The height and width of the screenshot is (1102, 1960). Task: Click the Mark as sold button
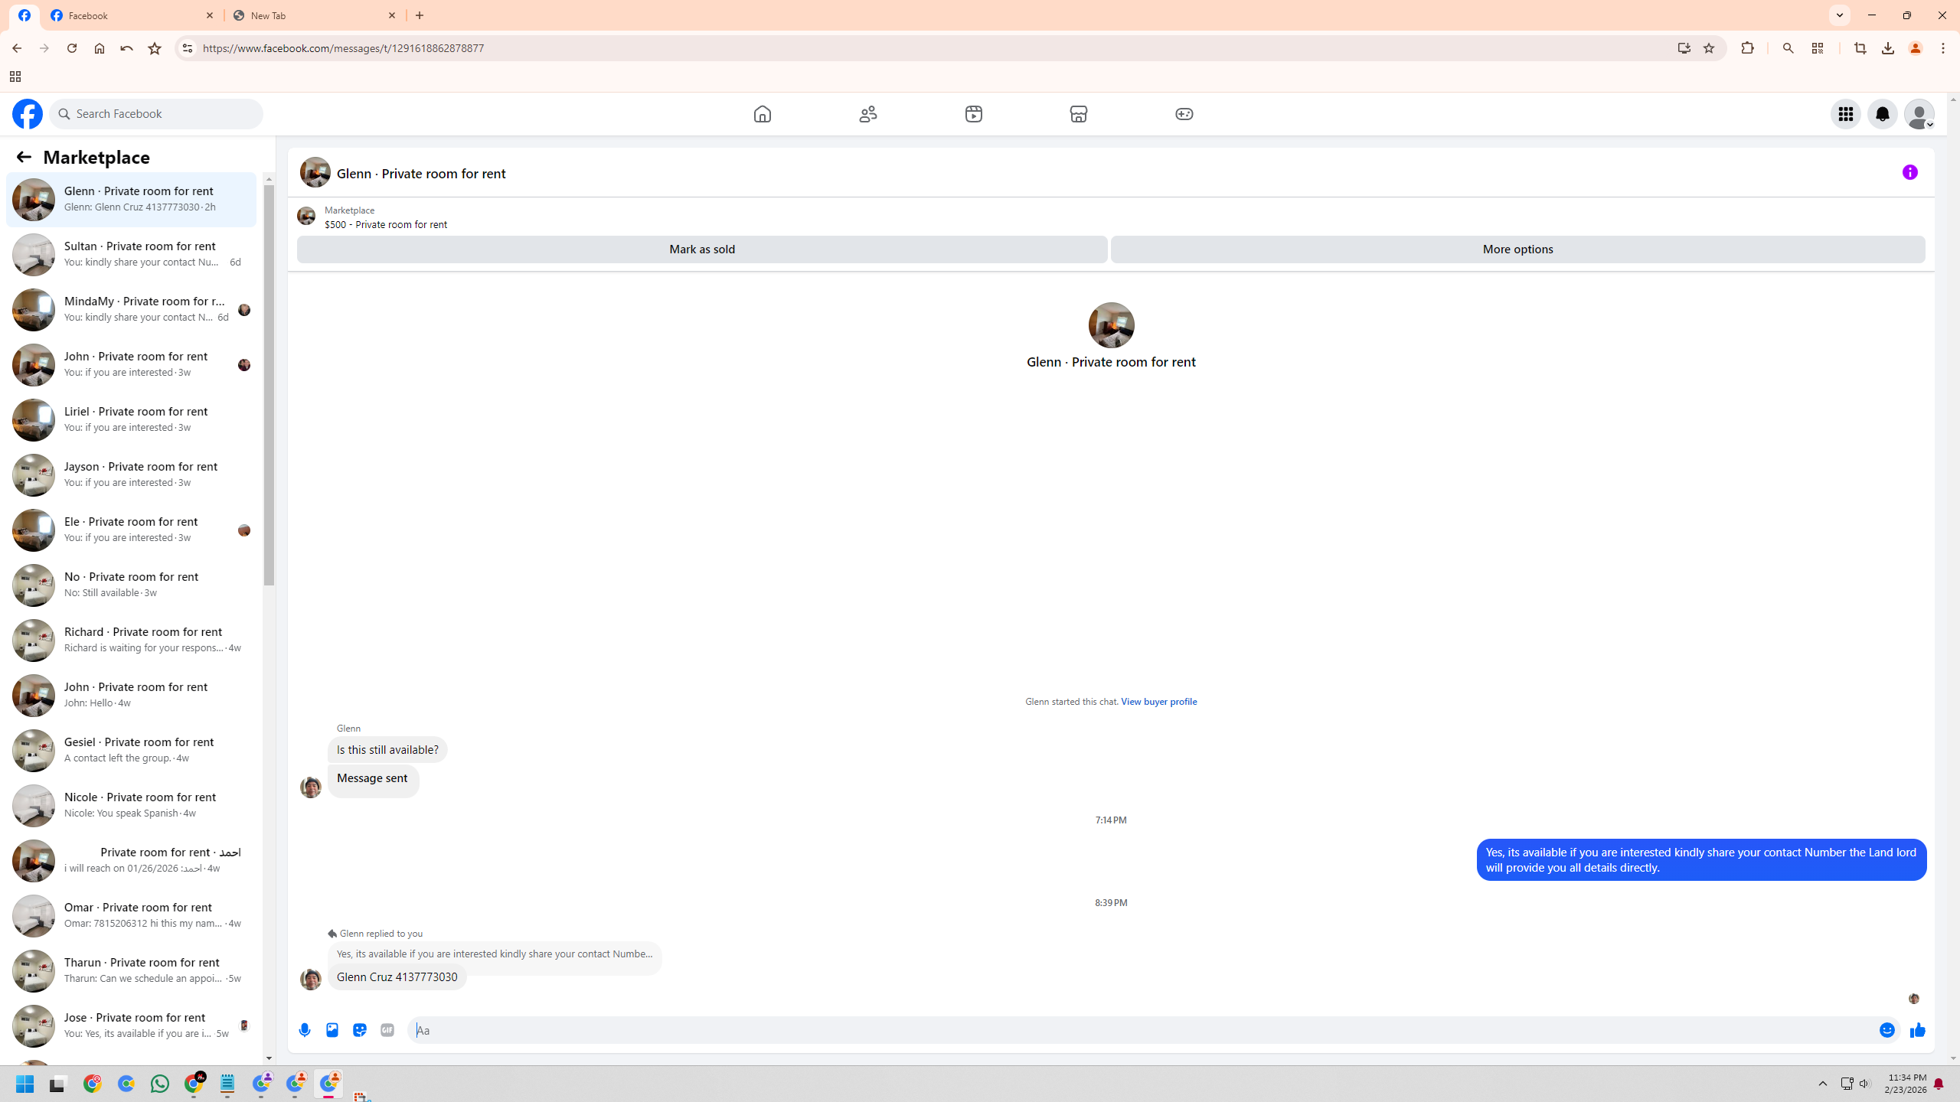click(701, 249)
